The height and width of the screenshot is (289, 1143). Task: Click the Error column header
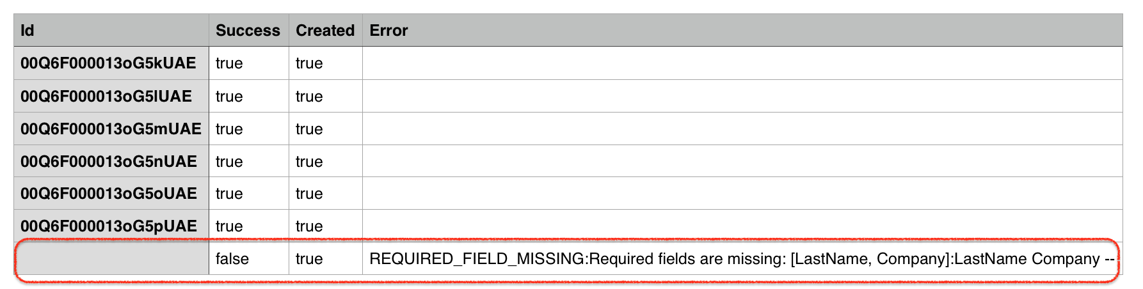[x=742, y=30]
